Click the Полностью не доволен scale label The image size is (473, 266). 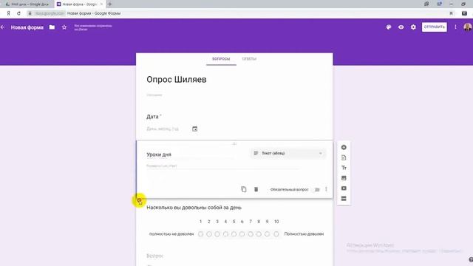pyautogui.click(x=171, y=234)
